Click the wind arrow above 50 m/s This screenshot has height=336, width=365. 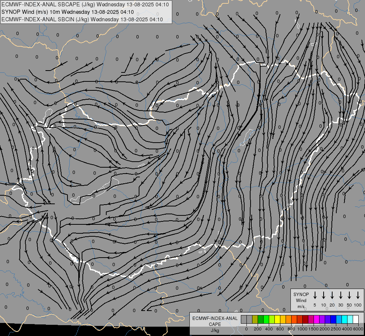(349, 295)
